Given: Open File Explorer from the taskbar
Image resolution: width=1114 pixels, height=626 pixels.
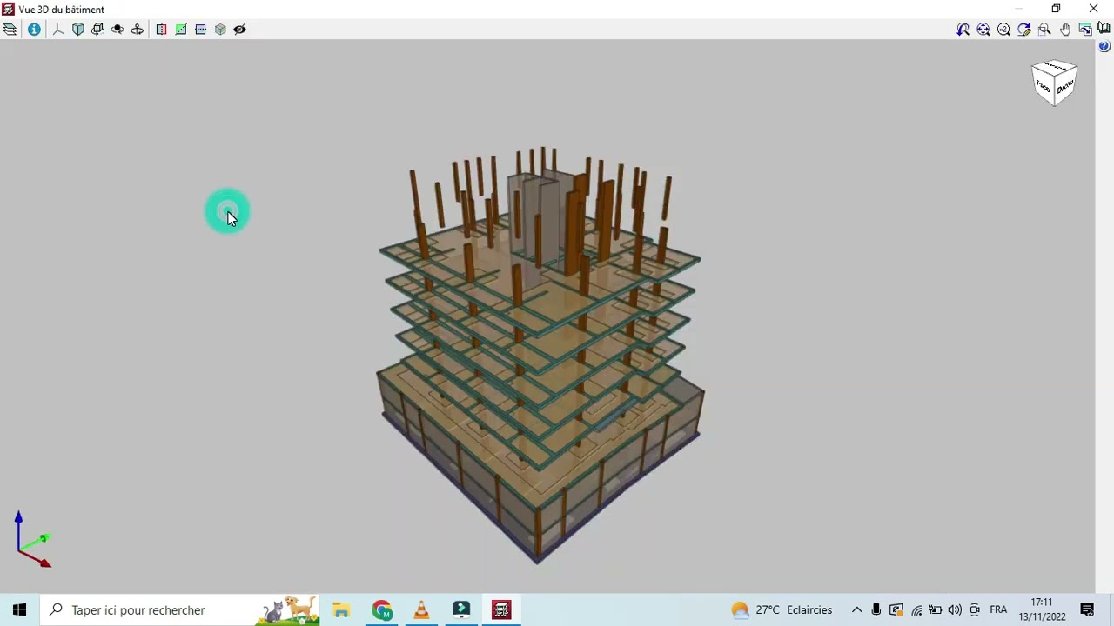Looking at the screenshot, I should point(341,609).
